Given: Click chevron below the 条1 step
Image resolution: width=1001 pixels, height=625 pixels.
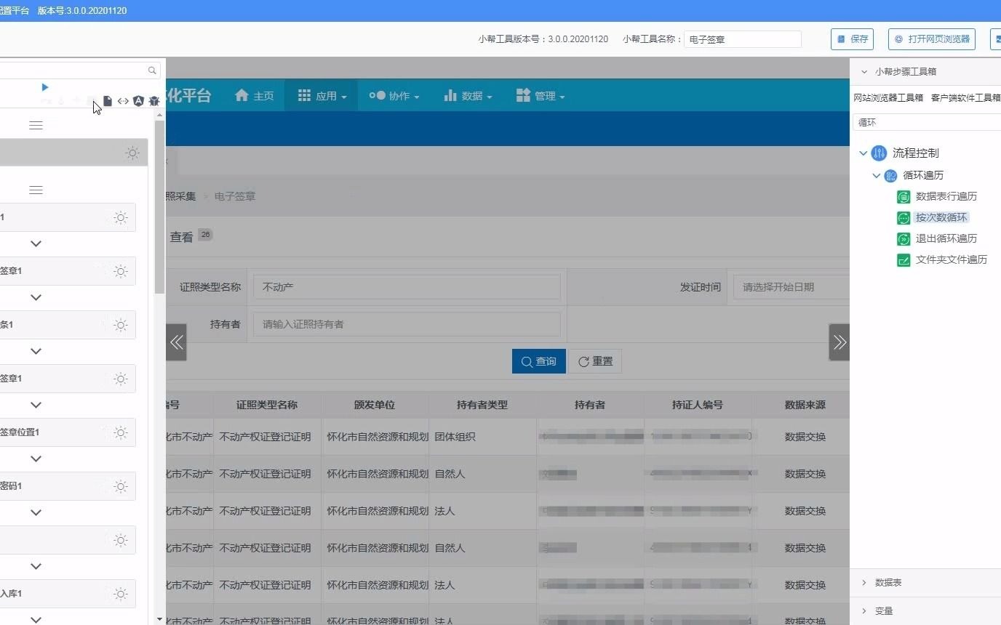Looking at the screenshot, I should pos(36,351).
